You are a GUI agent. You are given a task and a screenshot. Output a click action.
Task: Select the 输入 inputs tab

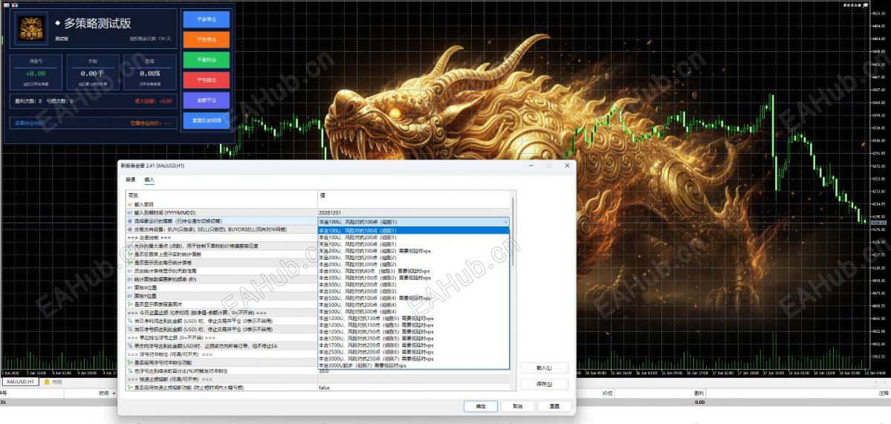(x=149, y=180)
